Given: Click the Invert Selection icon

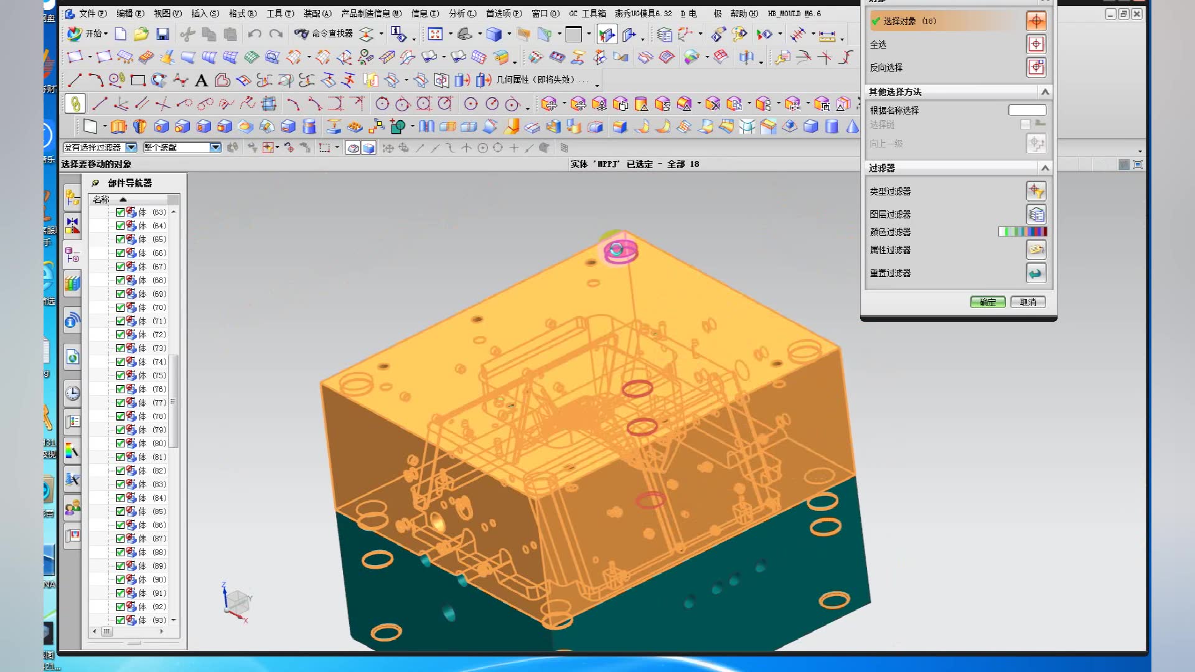Looking at the screenshot, I should pos(1036,67).
